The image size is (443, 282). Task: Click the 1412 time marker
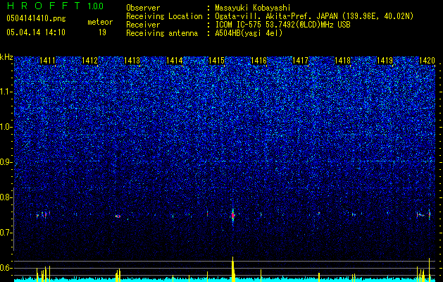pos(89,61)
